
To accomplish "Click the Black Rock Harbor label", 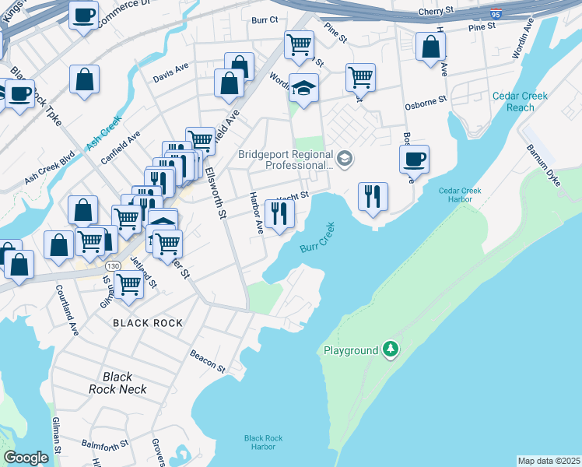I will 263,443.
